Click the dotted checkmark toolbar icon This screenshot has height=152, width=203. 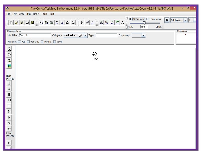[92, 23]
